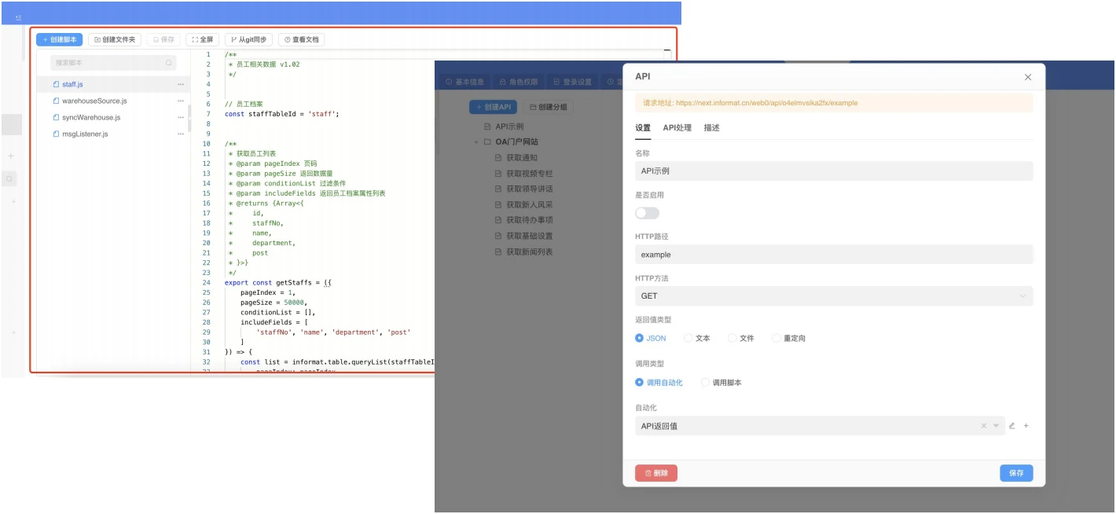Open the 基本信息 tab behind dialog
The width and height of the screenshot is (1116, 514).
click(x=466, y=82)
